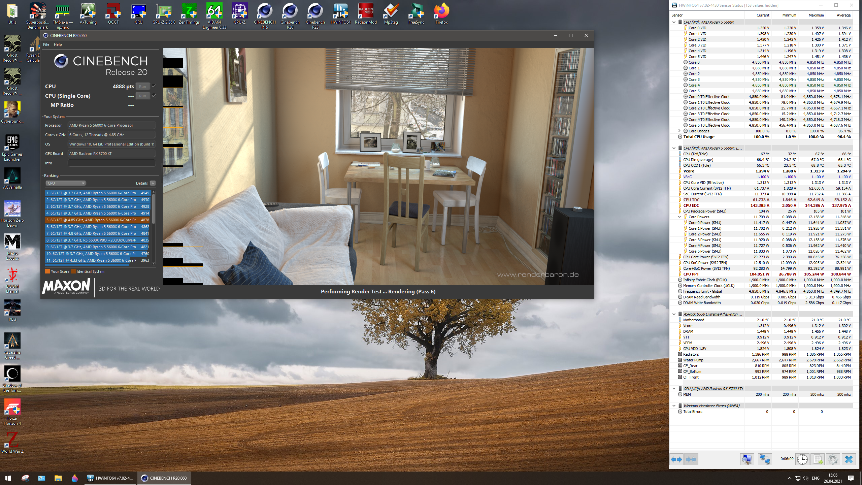
Task: Toggle the CPU (Single Core) test checkbox
Action: pyautogui.click(x=154, y=96)
